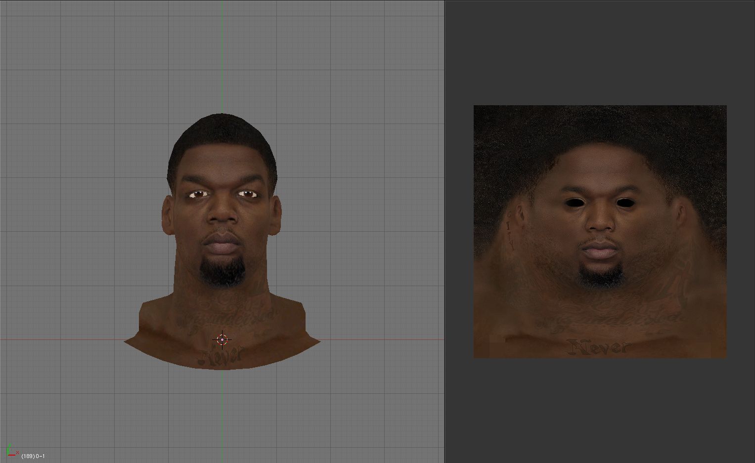
Task: Click empty dark area below the texture image
Action: tap(600, 410)
